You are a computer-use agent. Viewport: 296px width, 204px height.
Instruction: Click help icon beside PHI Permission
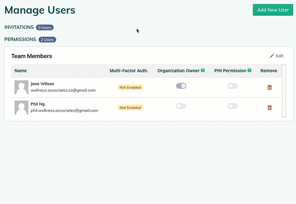[x=249, y=70]
